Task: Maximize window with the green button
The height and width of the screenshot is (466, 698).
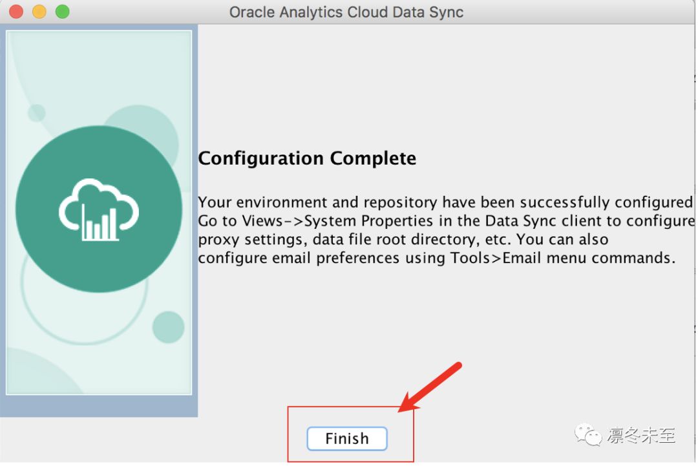Action: [62, 12]
